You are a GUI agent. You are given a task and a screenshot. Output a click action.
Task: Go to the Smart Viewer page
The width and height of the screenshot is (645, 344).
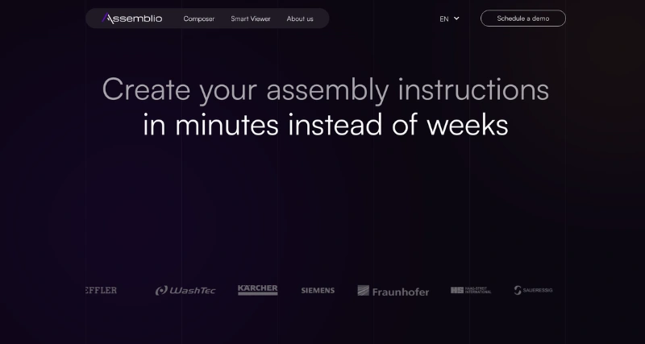click(251, 19)
